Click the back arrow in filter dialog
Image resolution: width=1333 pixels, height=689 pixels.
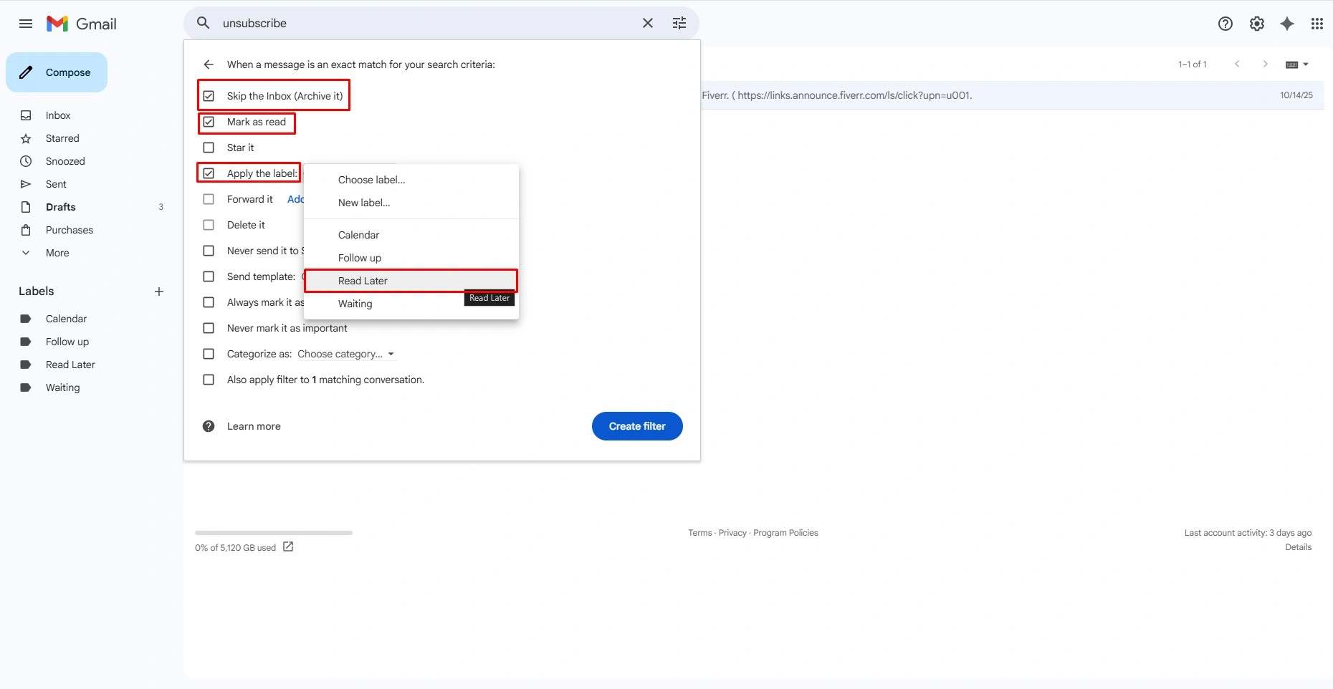(x=209, y=64)
